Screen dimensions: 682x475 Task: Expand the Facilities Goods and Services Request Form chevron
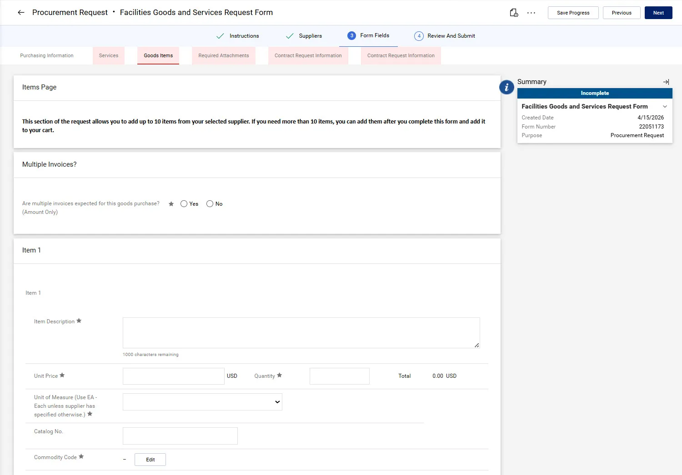pos(665,106)
